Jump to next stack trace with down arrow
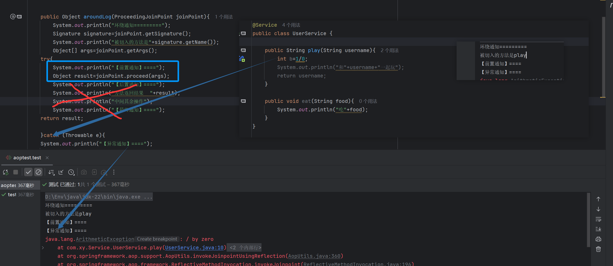 click(x=598, y=209)
